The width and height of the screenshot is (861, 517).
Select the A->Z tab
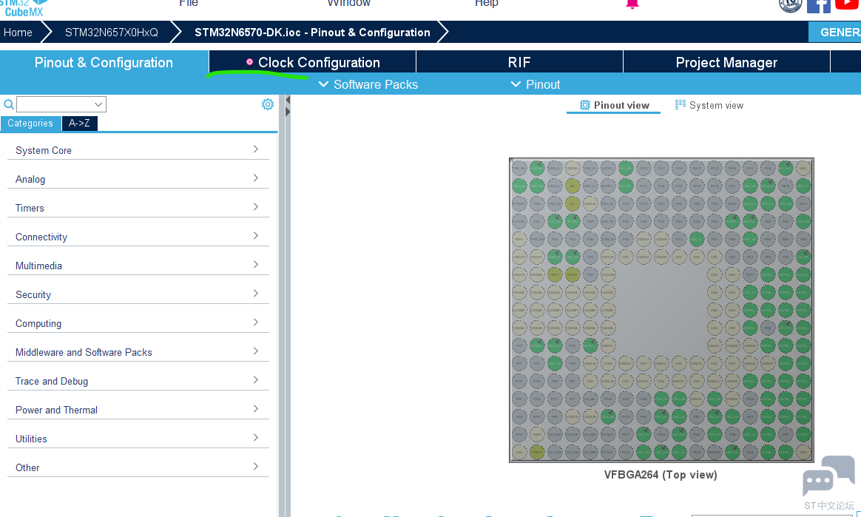[79, 124]
